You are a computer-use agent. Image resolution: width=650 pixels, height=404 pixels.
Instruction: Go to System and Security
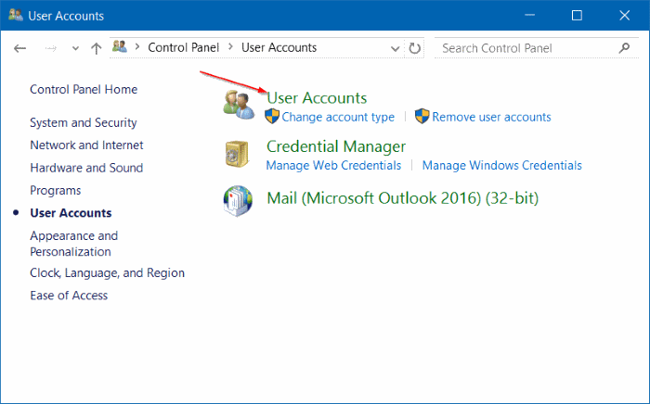[x=84, y=123]
